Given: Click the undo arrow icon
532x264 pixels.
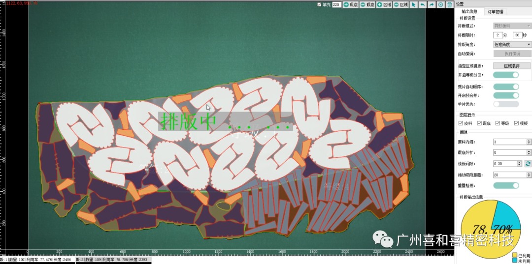Looking at the screenshot, I should click(423, 5).
